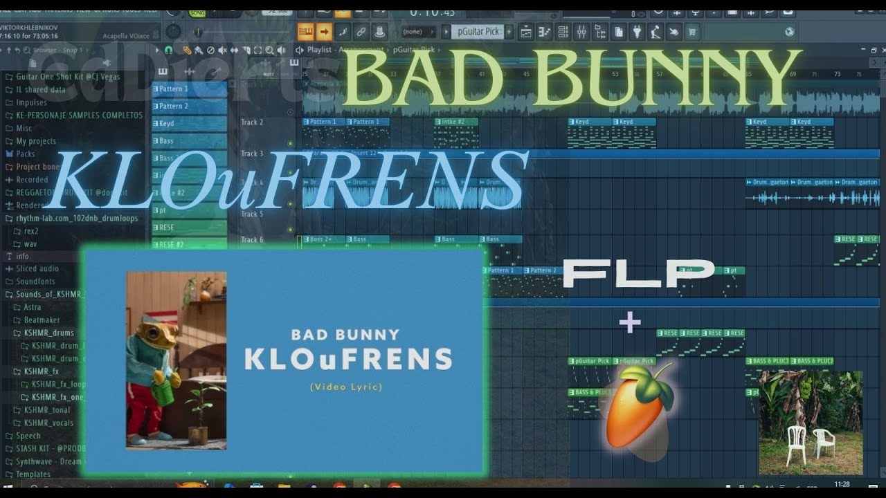Adjust the master pitch slider
Screen dimensions: 886x498
pyautogui.click(x=198, y=32)
